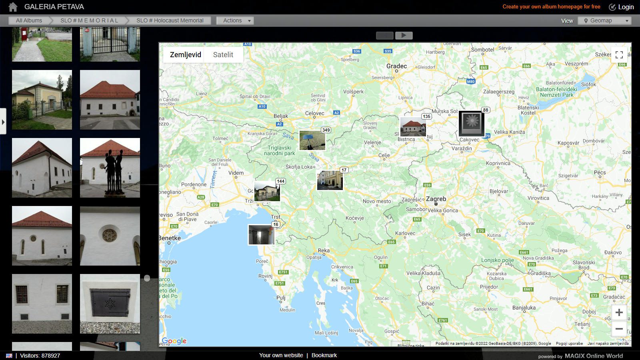Open the Geomap view dropdown

pyautogui.click(x=604, y=21)
